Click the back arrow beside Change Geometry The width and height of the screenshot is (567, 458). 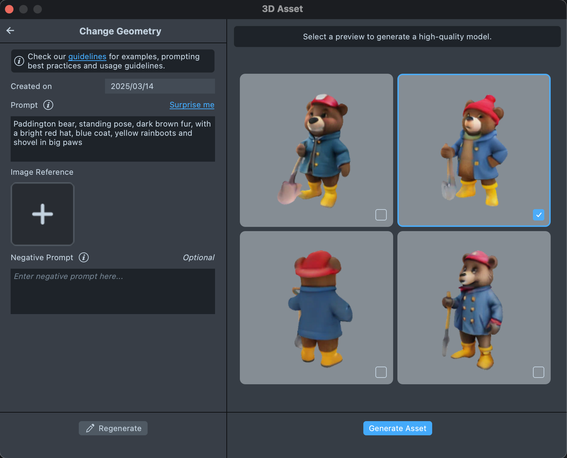point(10,31)
